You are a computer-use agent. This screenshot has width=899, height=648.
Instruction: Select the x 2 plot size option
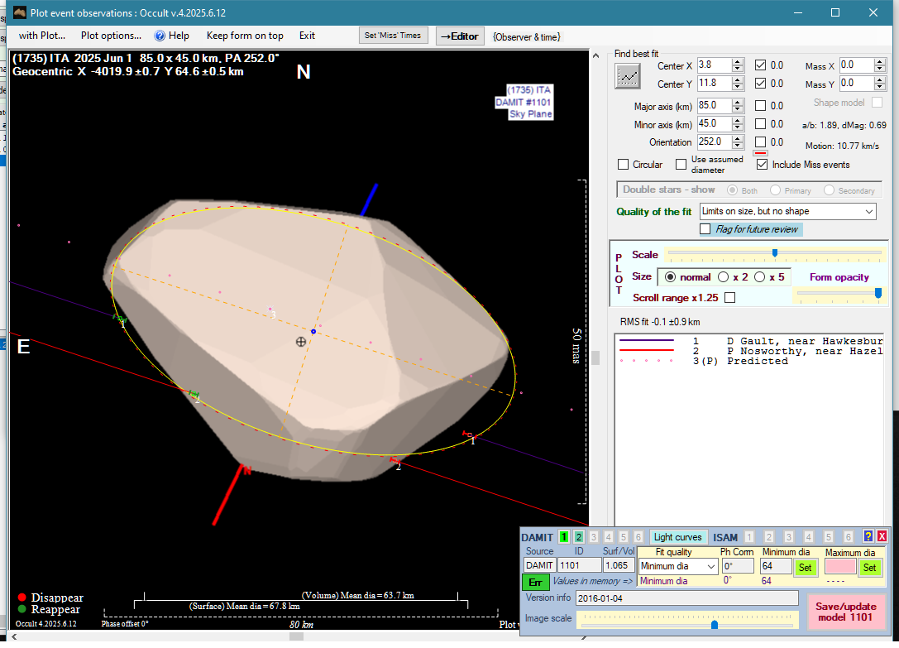click(724, 277)
